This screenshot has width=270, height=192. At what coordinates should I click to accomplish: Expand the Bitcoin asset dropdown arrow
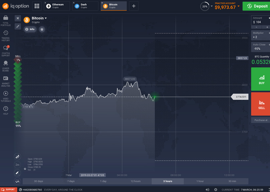pyautogui.click(x=46, y=18)
